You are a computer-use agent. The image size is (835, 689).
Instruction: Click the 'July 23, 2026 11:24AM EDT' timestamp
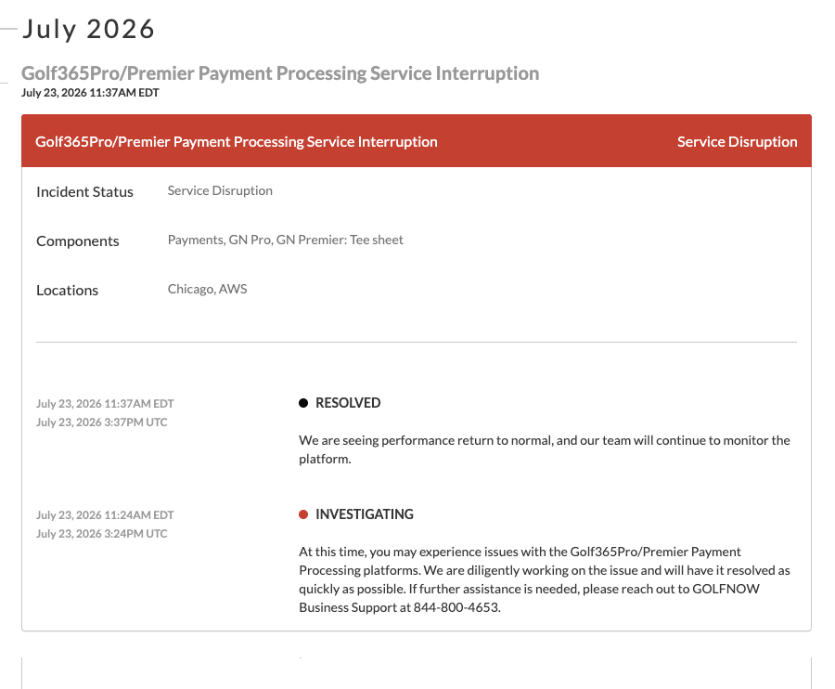click(105, 515)
